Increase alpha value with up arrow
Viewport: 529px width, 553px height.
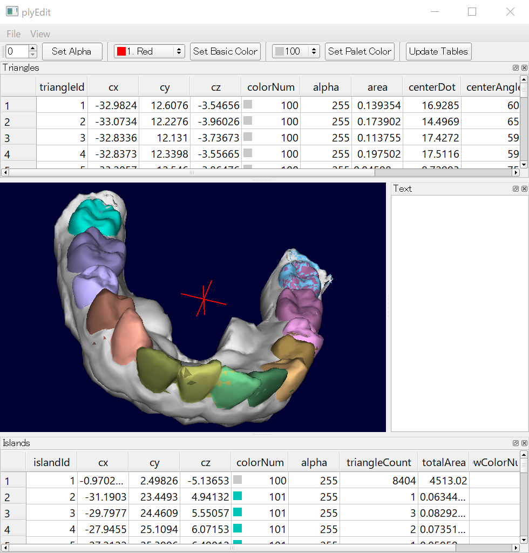coord(33,48)
